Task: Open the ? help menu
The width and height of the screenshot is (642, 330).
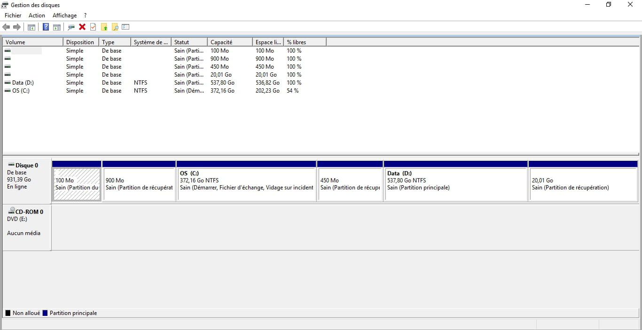Action: click(x=86, y=16)
